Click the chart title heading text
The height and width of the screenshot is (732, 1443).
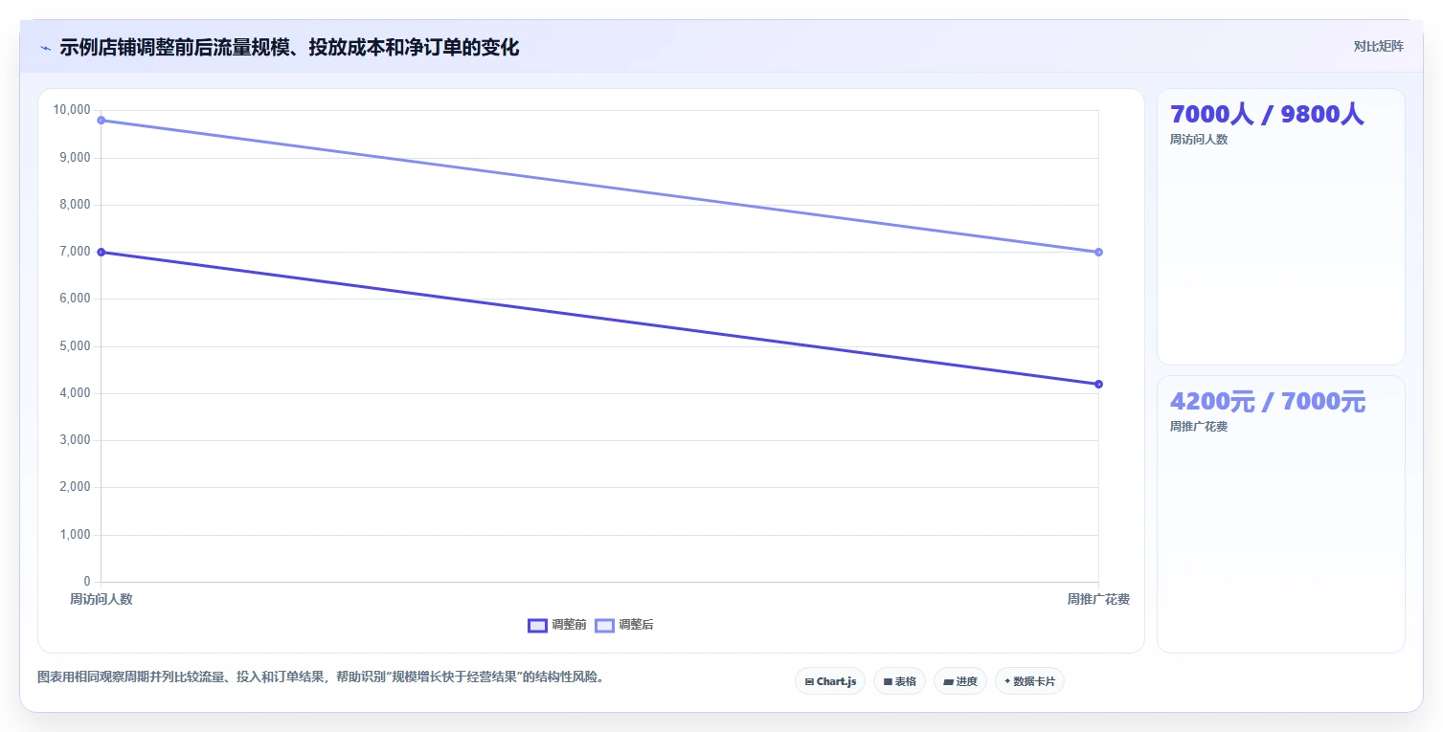click(289, 48)
